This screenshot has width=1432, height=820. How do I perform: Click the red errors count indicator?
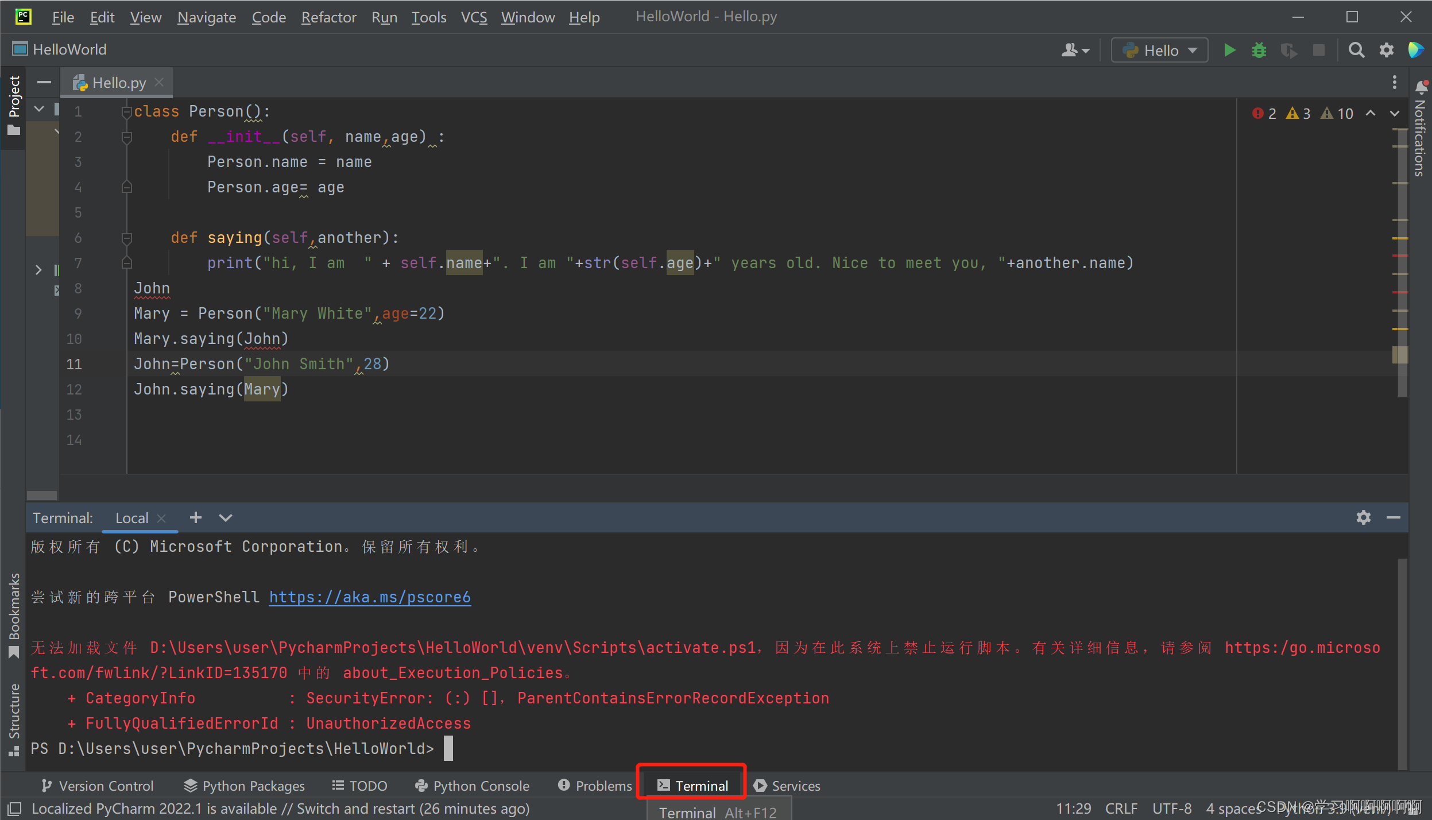coord(1264,114)
